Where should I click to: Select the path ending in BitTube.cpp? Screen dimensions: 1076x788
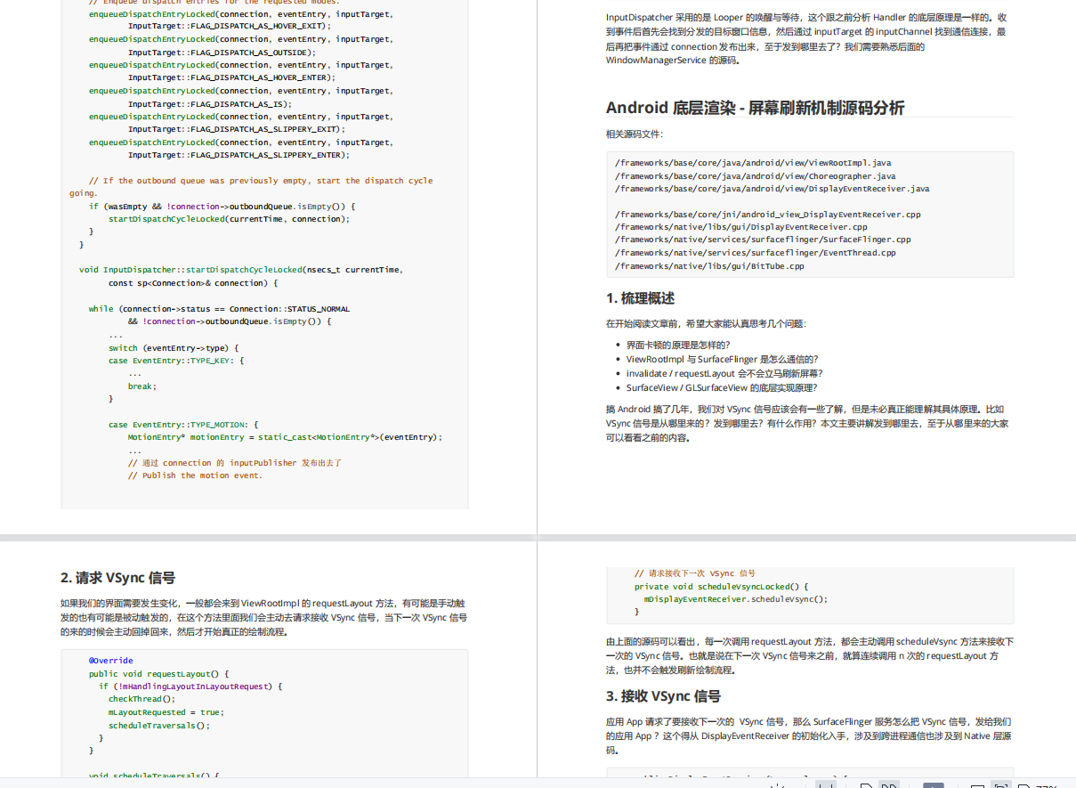709,265
